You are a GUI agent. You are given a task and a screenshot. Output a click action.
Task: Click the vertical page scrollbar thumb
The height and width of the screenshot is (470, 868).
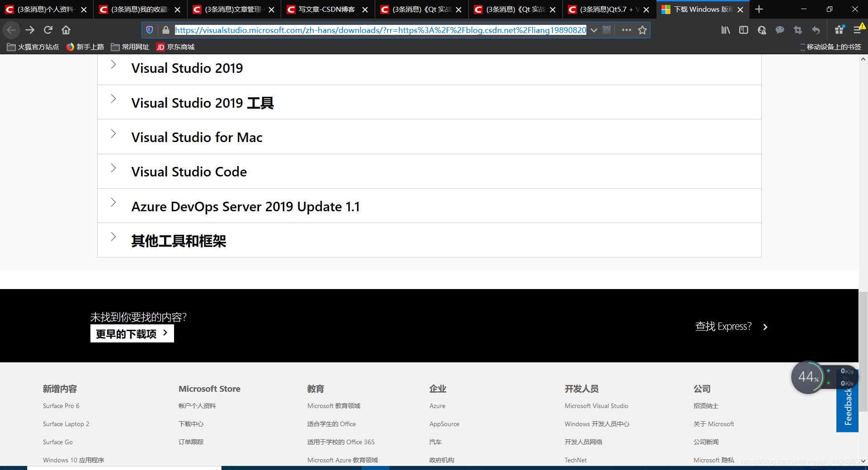click(x=863, y=351)
